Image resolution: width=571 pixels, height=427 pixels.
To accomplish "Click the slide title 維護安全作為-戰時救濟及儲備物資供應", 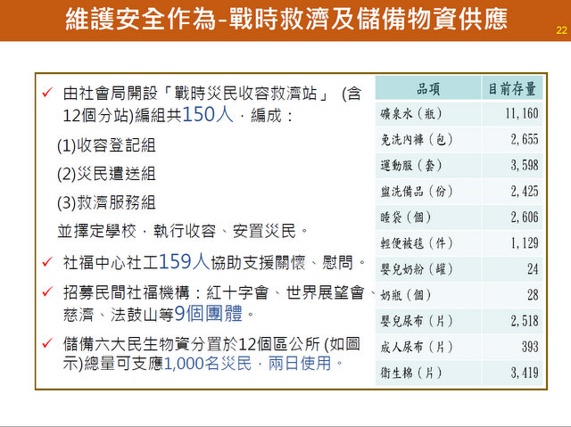I will pyautogui.click(x=286, y=19).
